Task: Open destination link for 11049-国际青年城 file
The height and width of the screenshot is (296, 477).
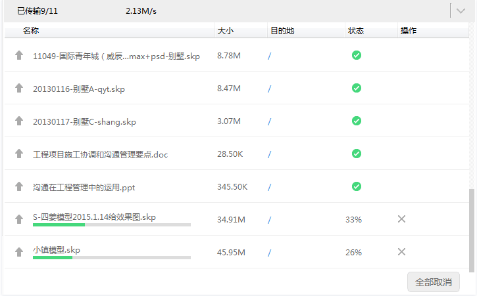Action: [269, 56]
